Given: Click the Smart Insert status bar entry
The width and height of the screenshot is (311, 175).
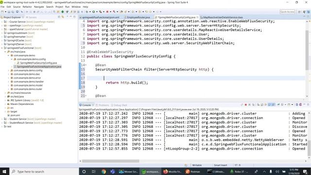Looking at the screenshot, I should pyautogui.click(x=220, y=165).
